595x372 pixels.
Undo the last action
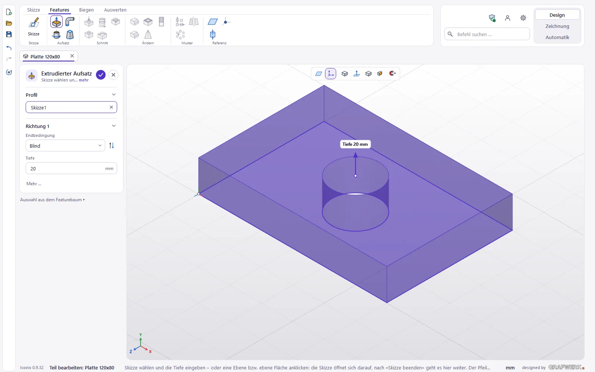tap(9, 48)
